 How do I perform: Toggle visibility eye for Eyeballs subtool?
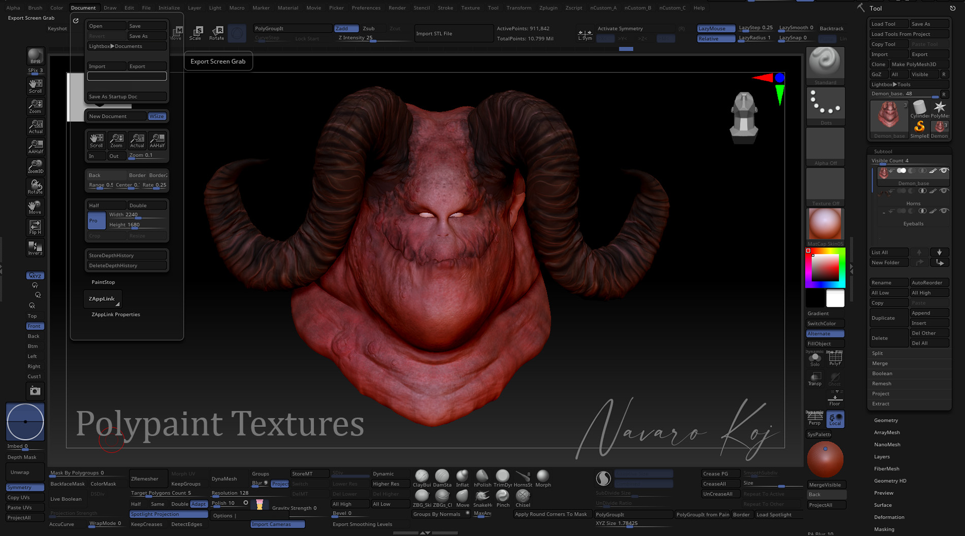click(x=944, y=211)
